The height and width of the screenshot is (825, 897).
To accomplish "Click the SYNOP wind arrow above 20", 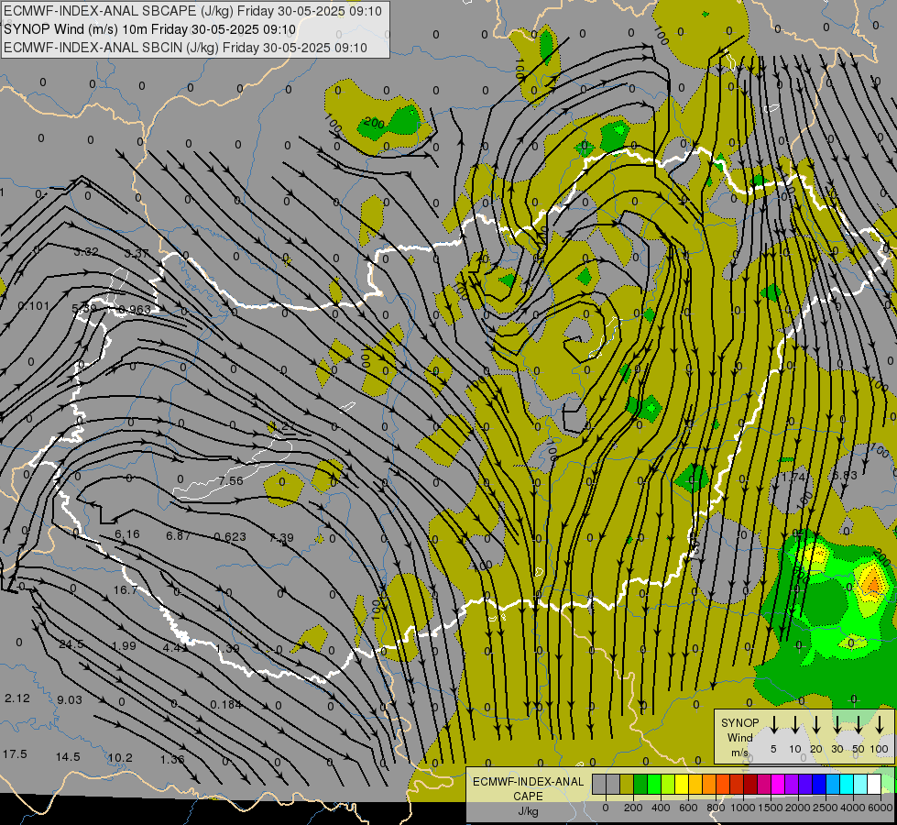I will (x=816, y=724).
